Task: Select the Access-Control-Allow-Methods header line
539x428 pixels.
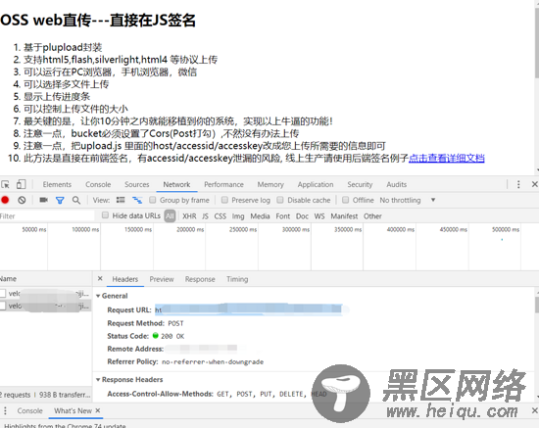Action: pyautogui.click(x=217, y=394)
